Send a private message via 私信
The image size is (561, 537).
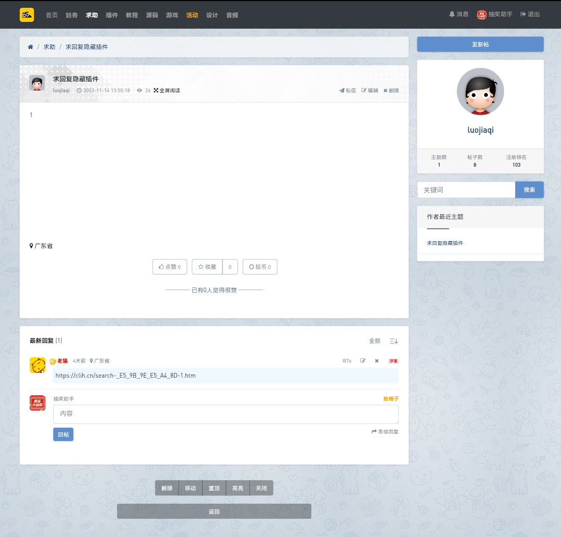tap(347, 91)
